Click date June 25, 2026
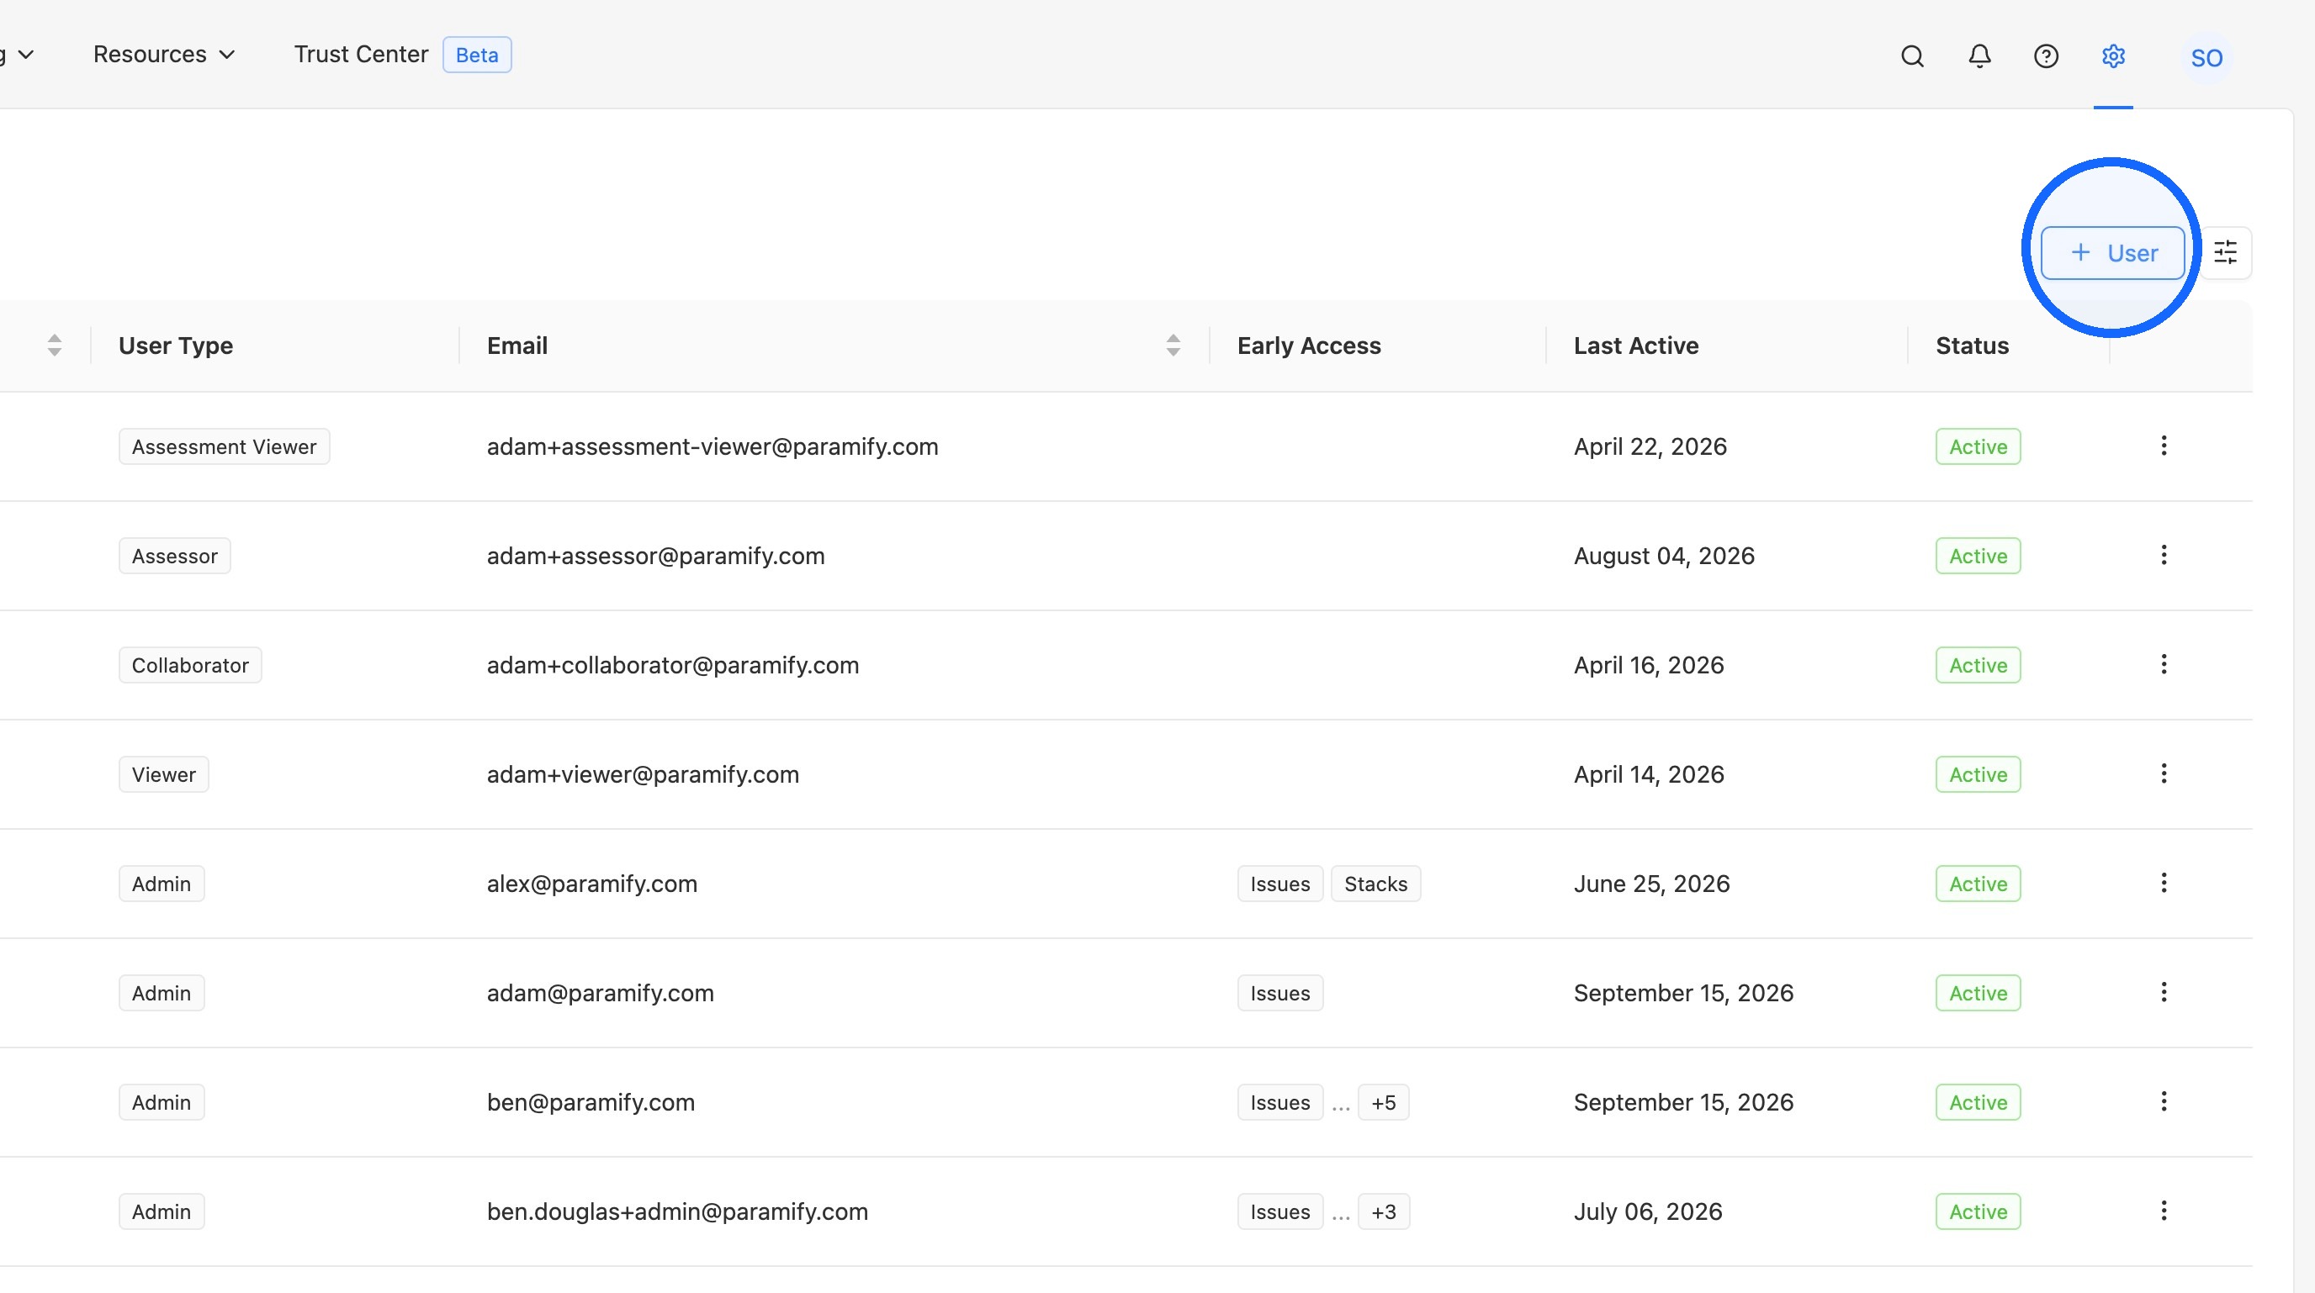Viewport: 2315px width, 1293px height. [x=1651, y=884]
